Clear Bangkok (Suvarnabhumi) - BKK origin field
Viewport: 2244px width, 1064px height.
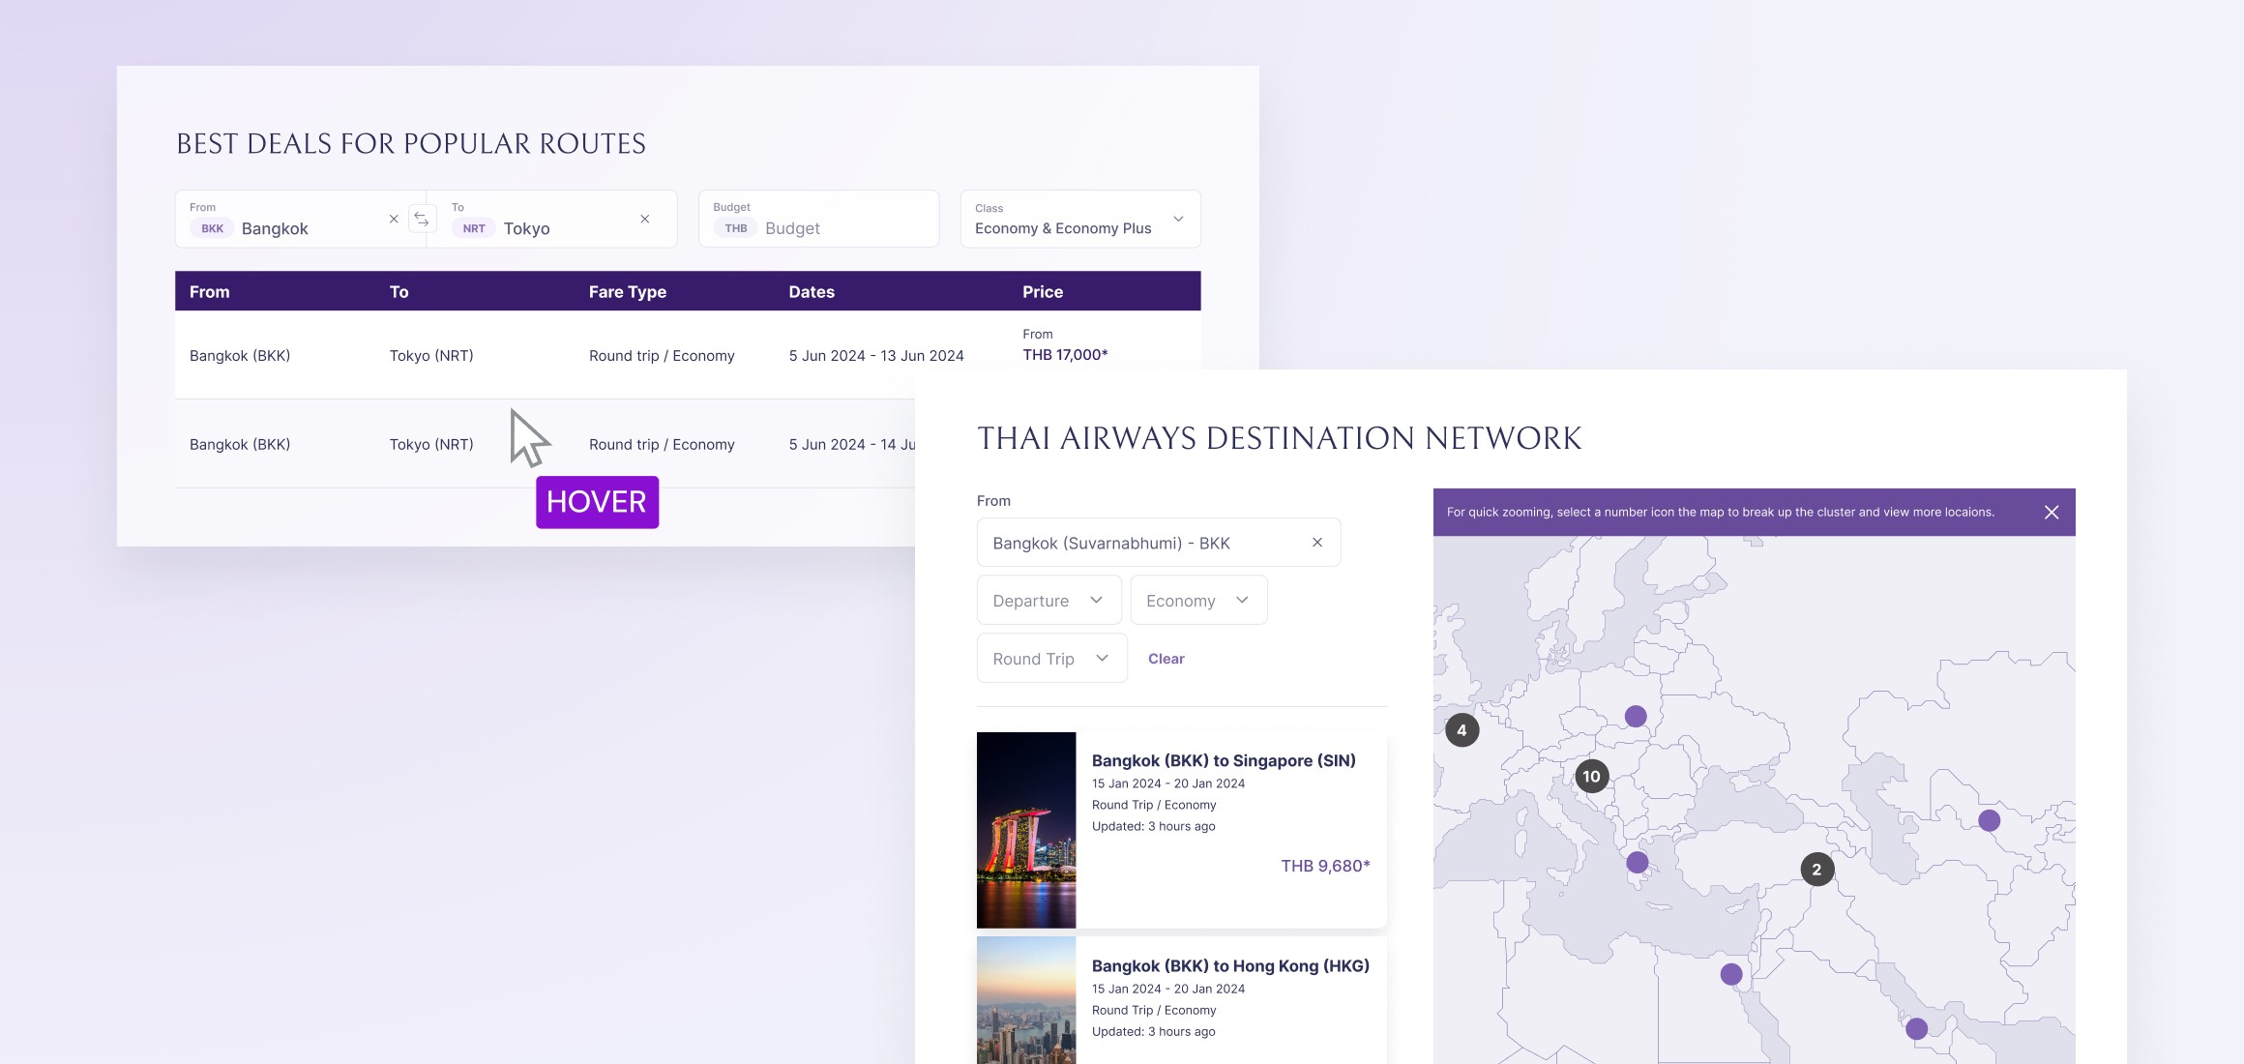[x=1317, y=543]
